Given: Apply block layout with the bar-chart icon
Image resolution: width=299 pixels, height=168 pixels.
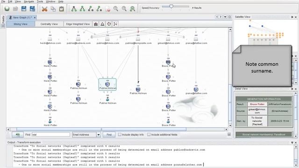Looking at the screenshot, I should tap(96, 24).
